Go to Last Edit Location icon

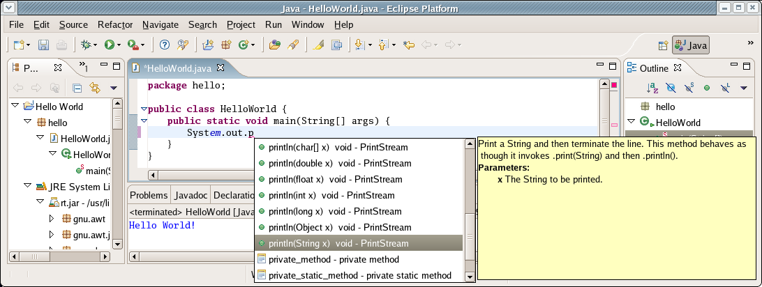click(x=409, y=45)
